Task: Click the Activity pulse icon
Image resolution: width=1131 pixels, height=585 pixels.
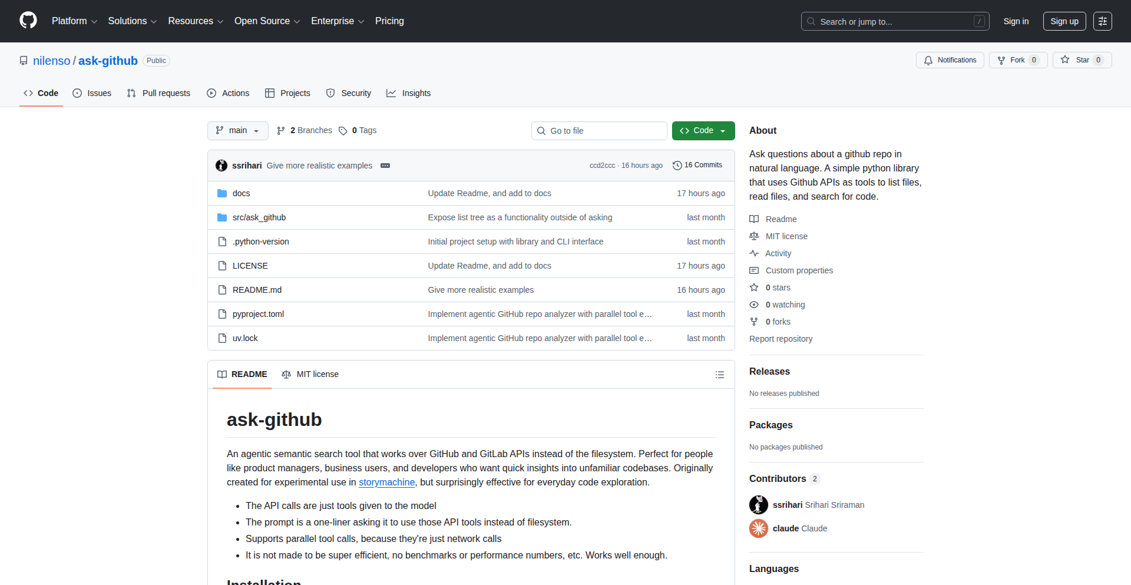Action: tap(754, 253)
